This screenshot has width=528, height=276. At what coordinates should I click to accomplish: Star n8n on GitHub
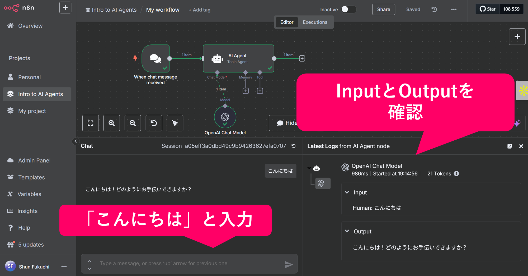tap(488, 9)
